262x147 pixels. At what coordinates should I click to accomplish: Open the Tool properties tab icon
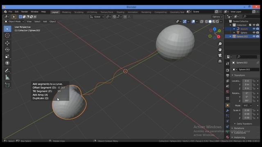click(x=228, y=64)
